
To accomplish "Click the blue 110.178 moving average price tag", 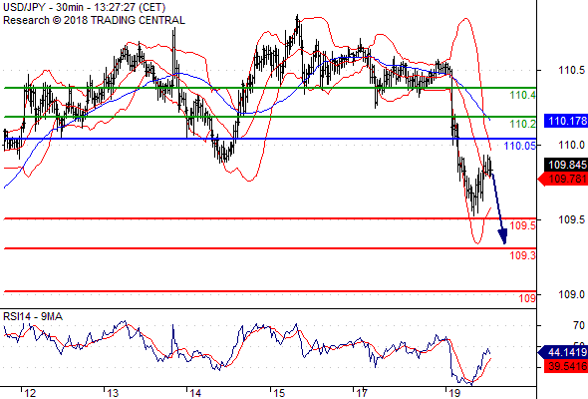I will point(565,121).
